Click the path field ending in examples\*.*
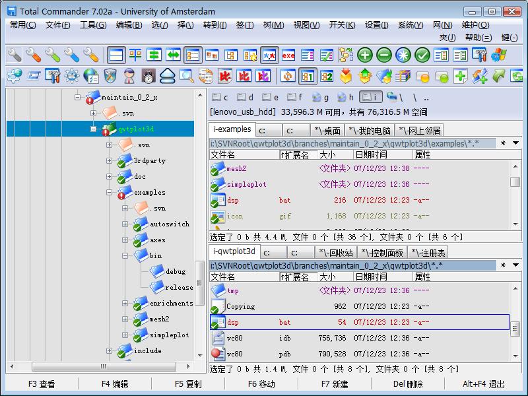 (x=352, y=143)
